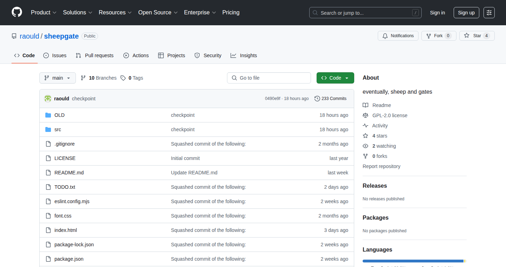Screen dimensions: 506x267
Task: Click the OLD folder icon
Action: (x=48, y=115)
